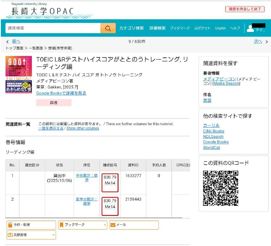Viewport: 271px width, 246px height.
Task: Click the 貸出区分 column header
Action: coord(32,165)
